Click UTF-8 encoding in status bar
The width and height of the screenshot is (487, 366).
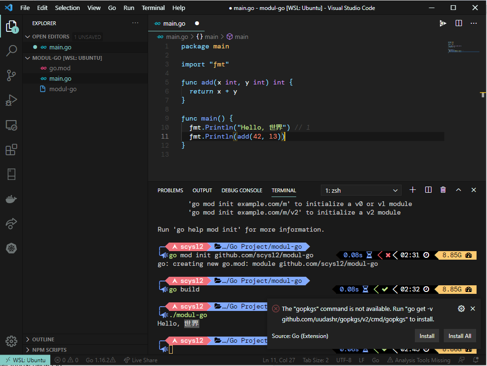click(x=344, y=360)
